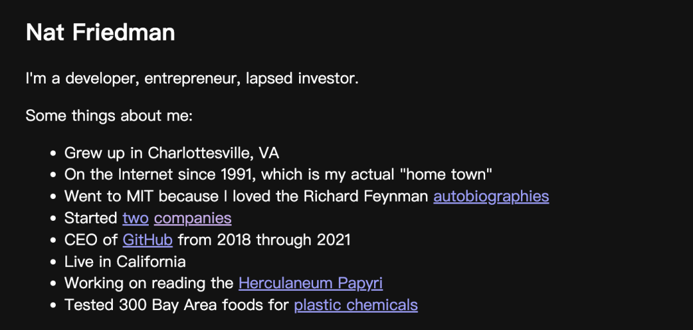Click the 'Some things about me:' text
Screen dimensions: 693x330
click(x=109, y=116)
